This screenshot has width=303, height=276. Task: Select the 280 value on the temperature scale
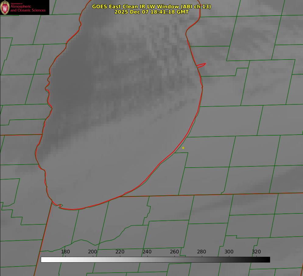pos(202,252)
